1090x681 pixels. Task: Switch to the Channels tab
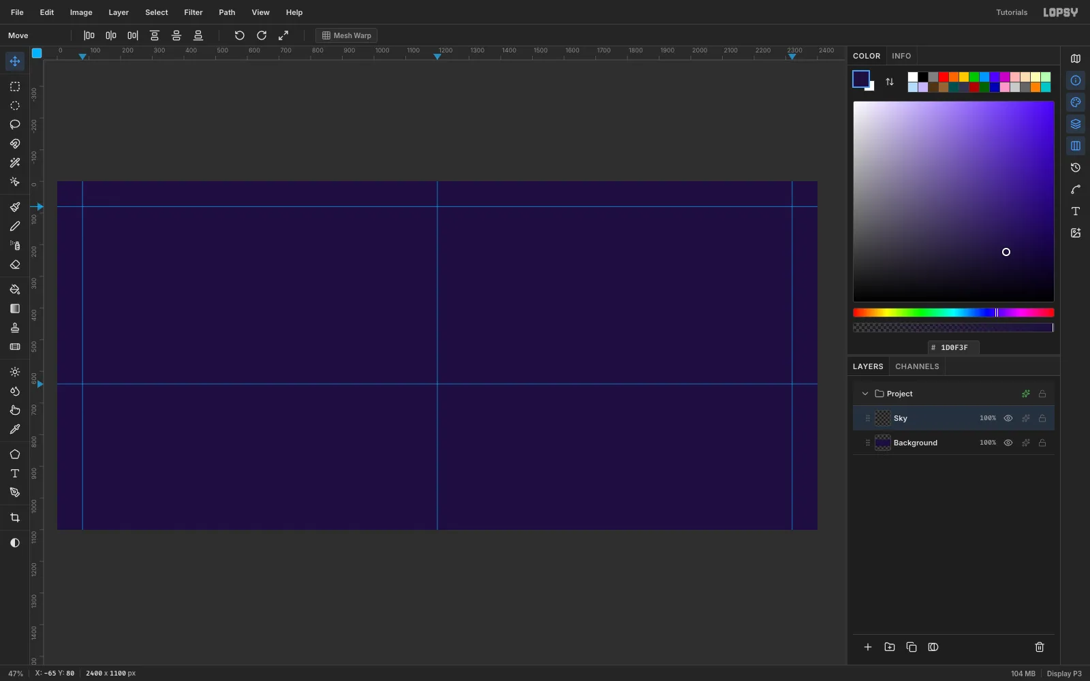(917, 366)
